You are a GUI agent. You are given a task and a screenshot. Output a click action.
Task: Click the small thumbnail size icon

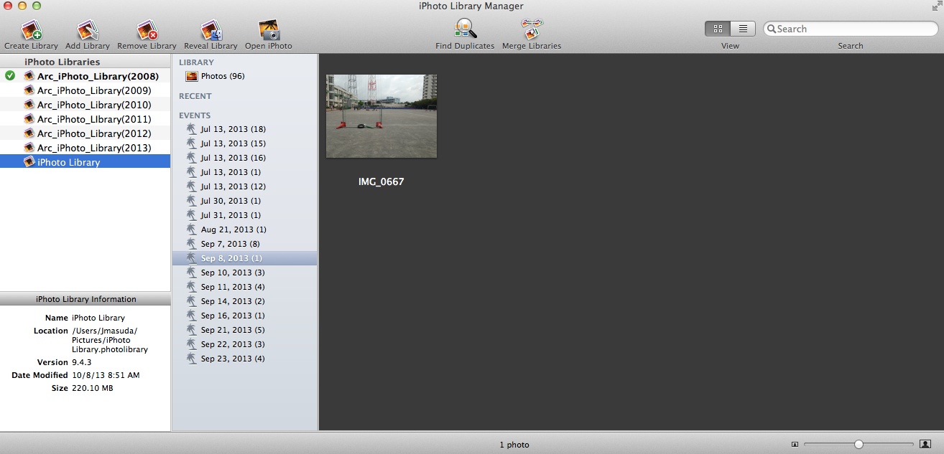tap(795, 445)
